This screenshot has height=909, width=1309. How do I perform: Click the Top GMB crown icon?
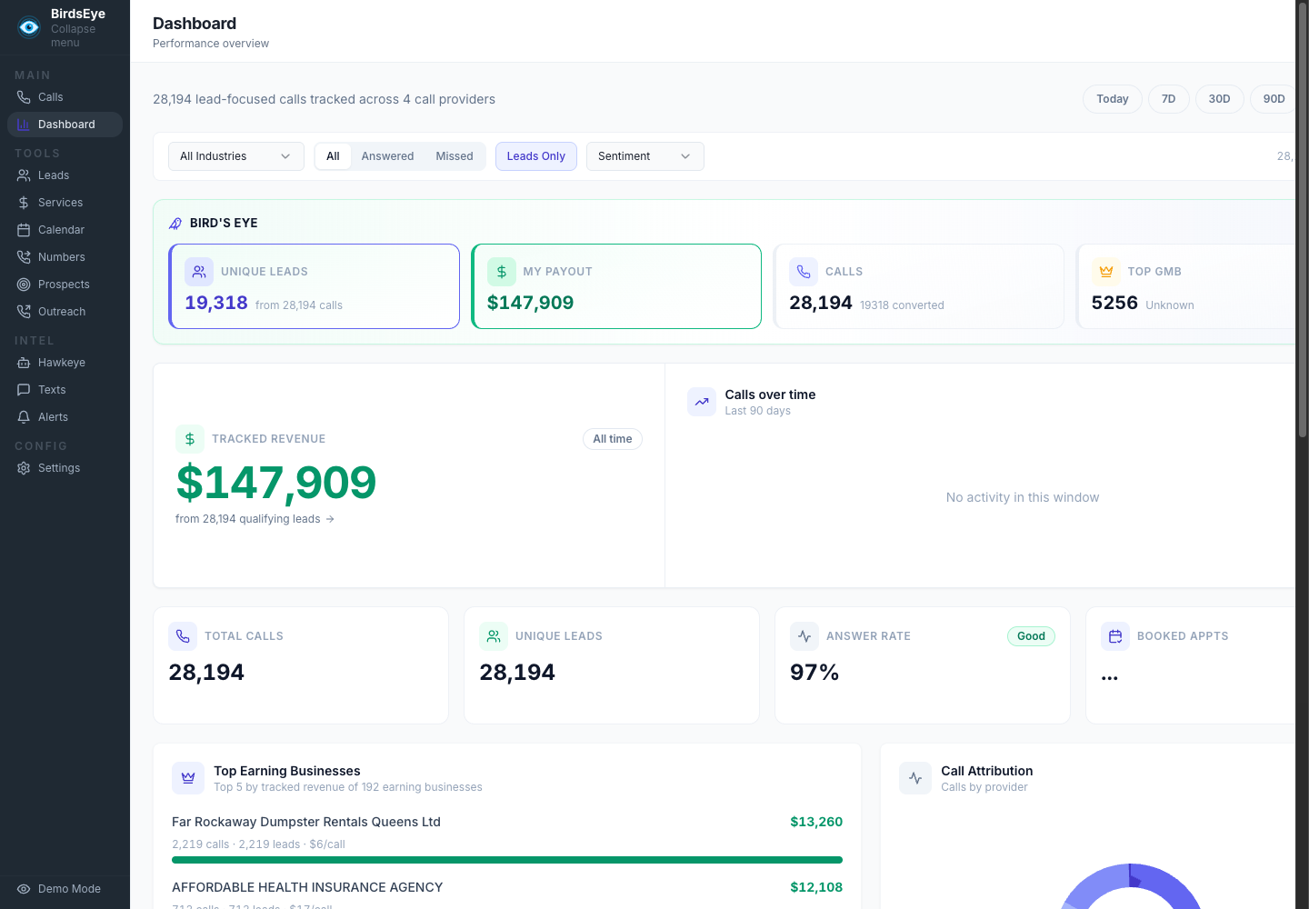pyautogui.click(x=1106, y=272)
